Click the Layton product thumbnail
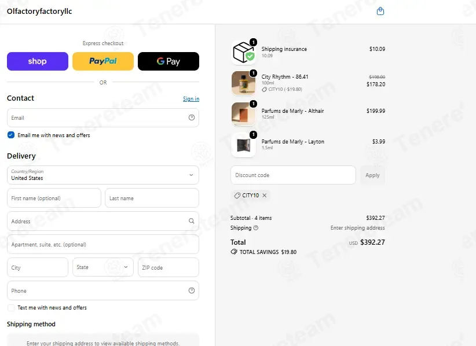 click(243, 145)
